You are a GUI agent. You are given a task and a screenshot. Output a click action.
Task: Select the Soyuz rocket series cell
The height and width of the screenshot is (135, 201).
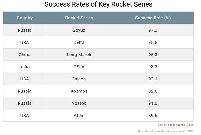coord(79,30)
